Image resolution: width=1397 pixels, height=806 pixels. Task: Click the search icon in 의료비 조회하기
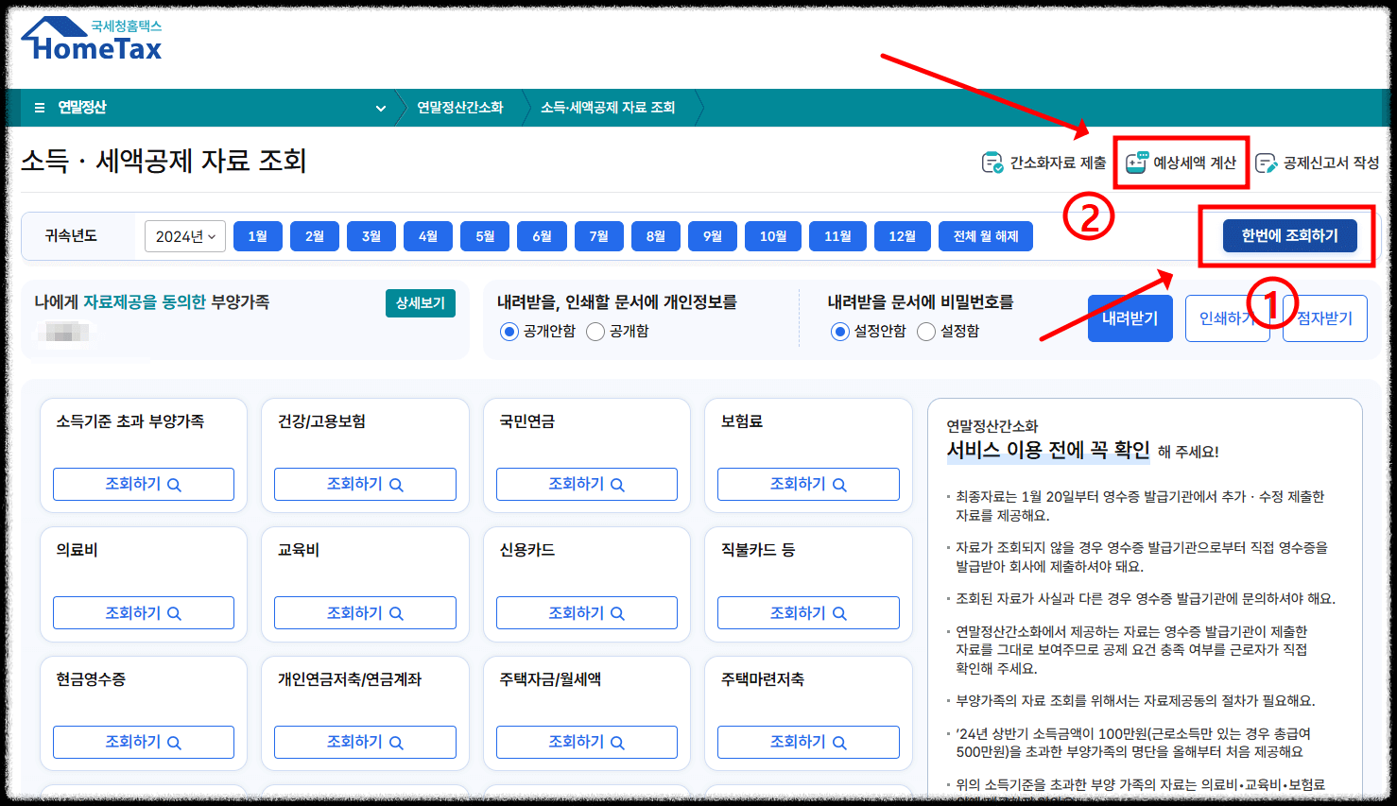tap(175, 612)
